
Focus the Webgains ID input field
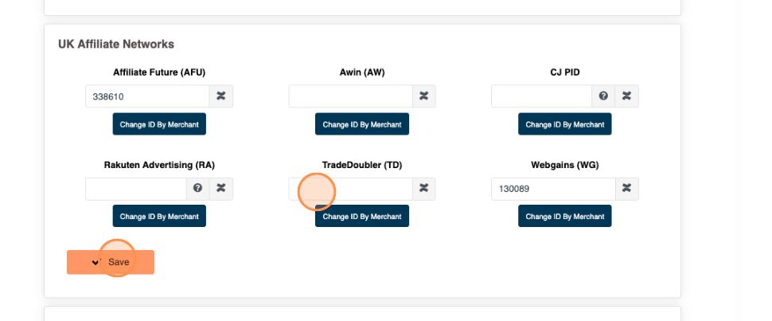tap(553, 189)
